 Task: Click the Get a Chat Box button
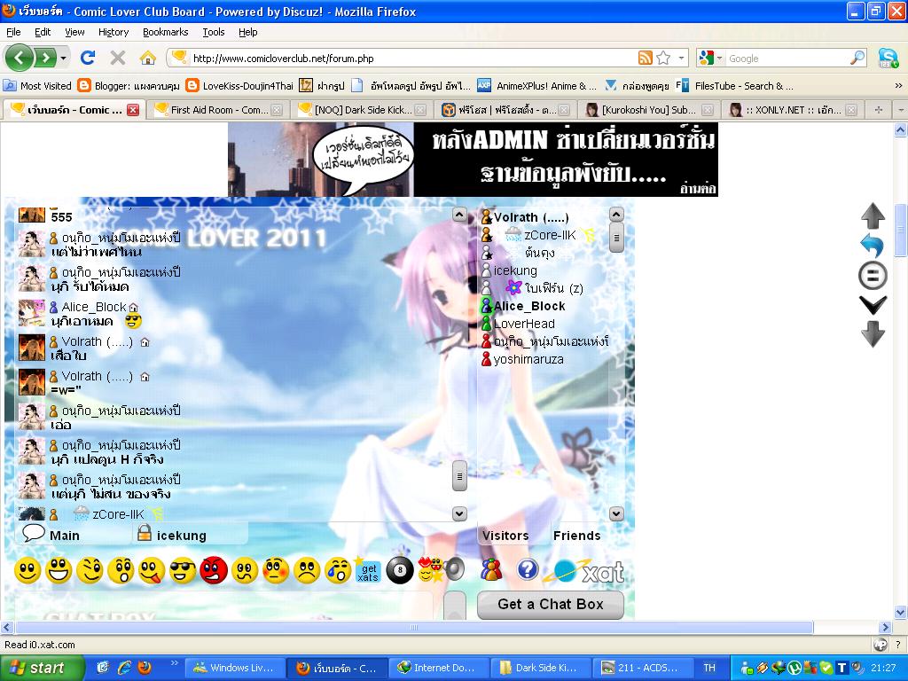tap(550, 604)
